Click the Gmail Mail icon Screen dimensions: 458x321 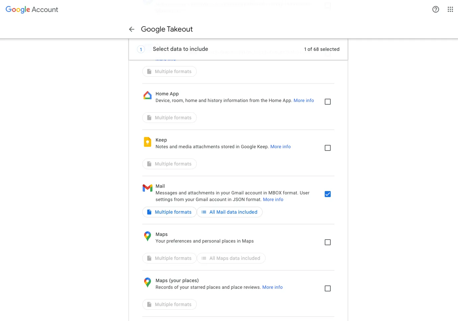[x=148, y=188]
